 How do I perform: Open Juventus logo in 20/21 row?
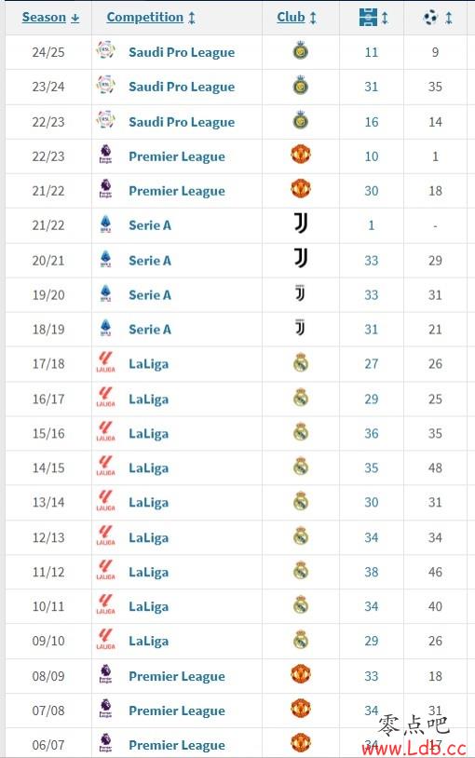[301, 259]
